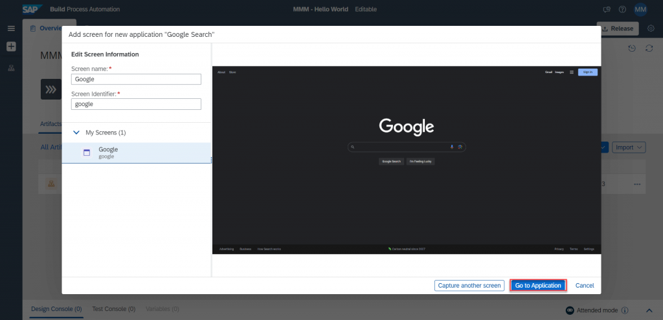This screenshot has height=320, width=663.
Task: Click the three-dot row actions icon
Action: (637, 184)
